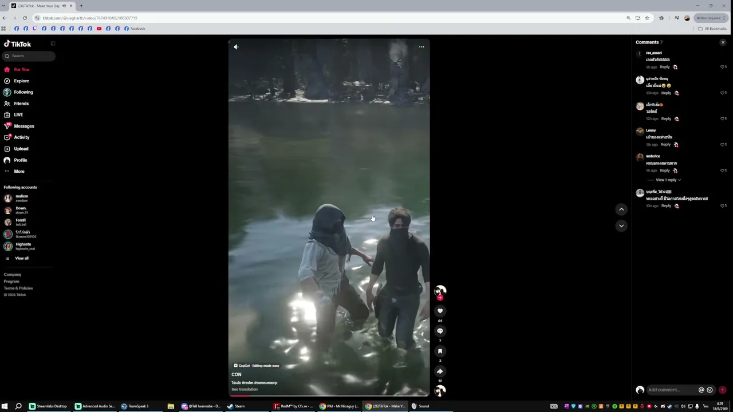Open the YouTube bookmark icon
The width and height of the screenshot is (733, 412).
coord(99,29)
